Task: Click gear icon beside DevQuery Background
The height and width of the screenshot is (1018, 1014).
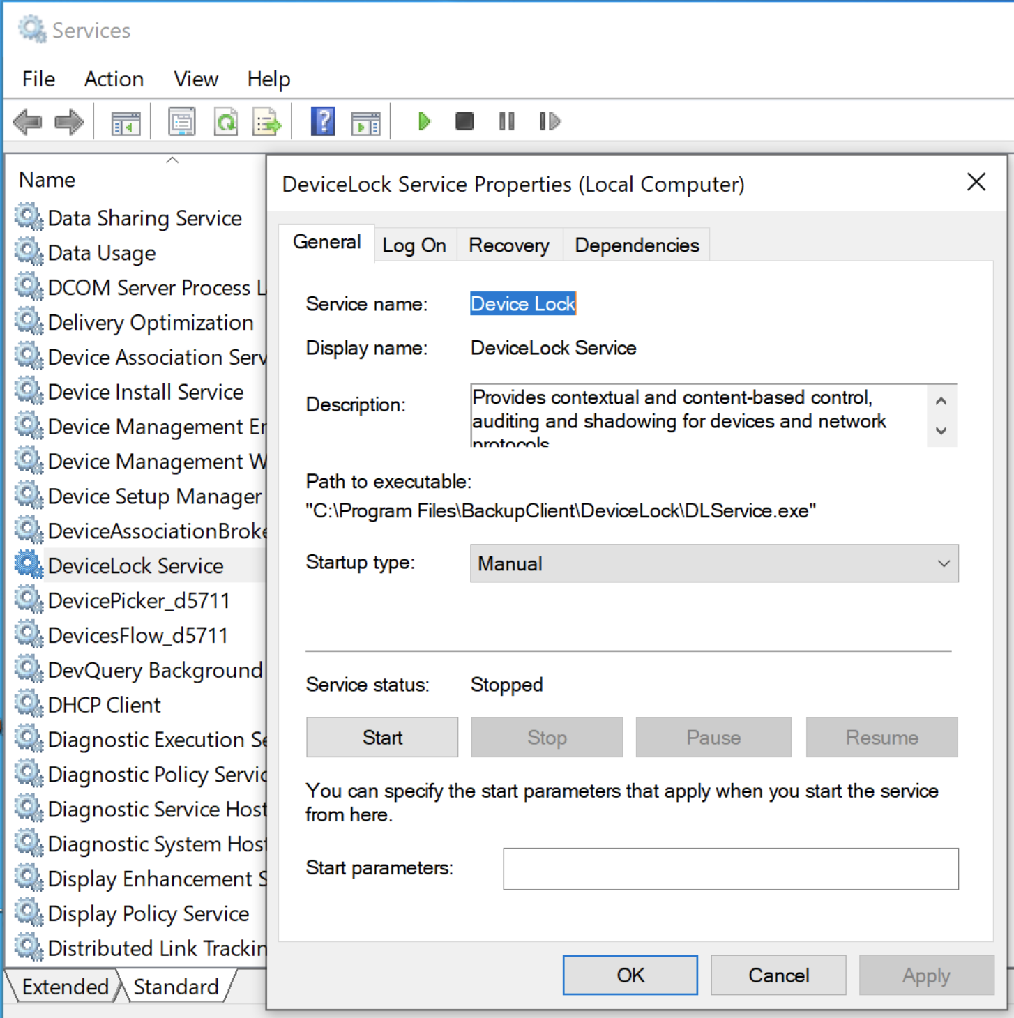Action: (29, 669)
